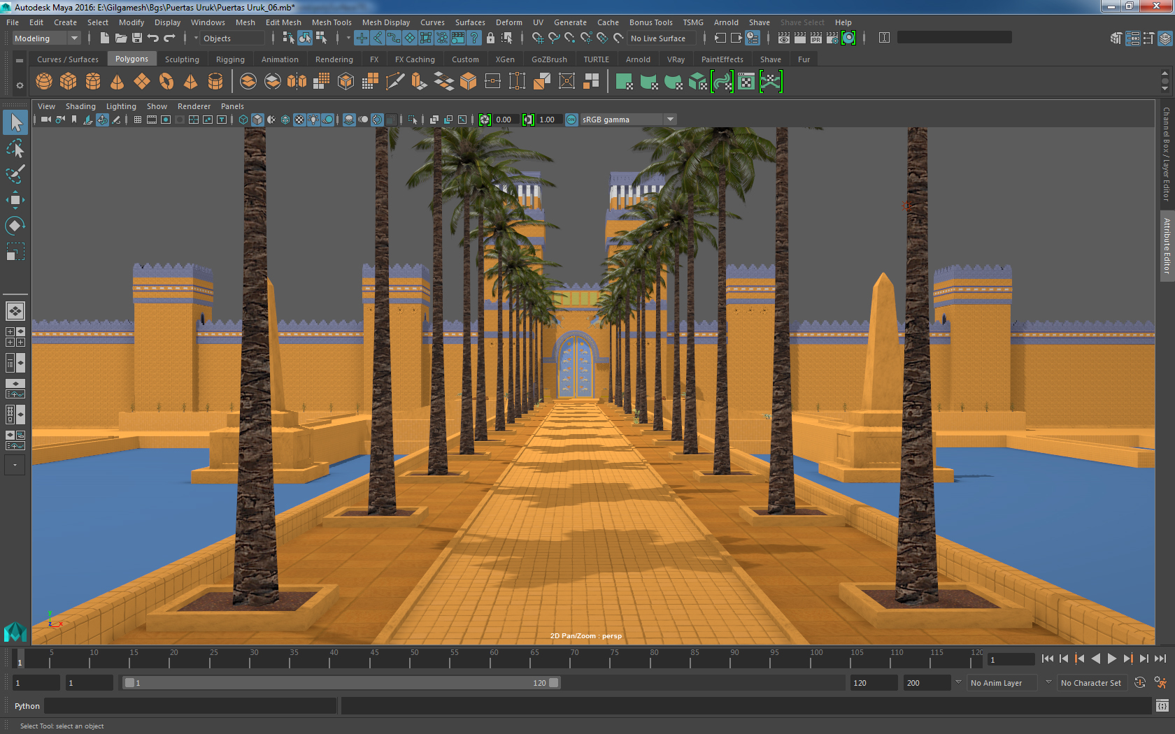Switch to the Rigging shelf tab
Viewport: 1175px width, 734px height.
click(x=230, y=59)
